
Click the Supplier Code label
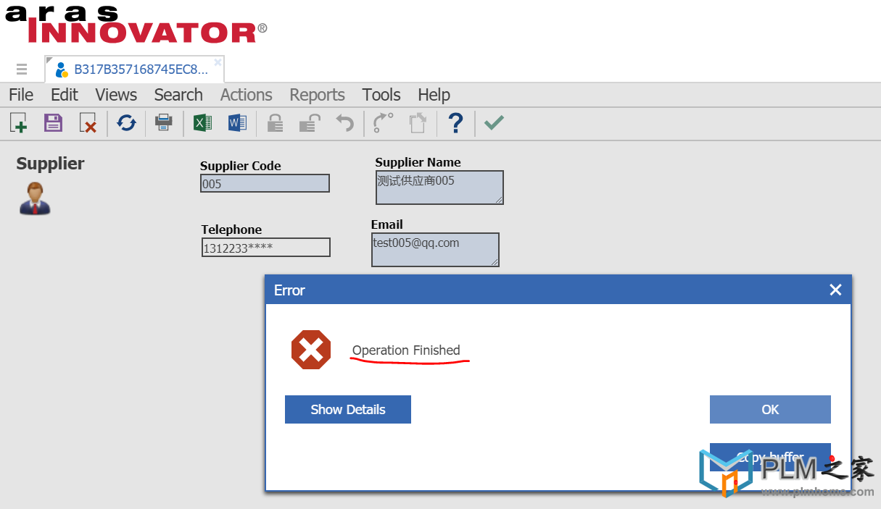coord(241,166)
